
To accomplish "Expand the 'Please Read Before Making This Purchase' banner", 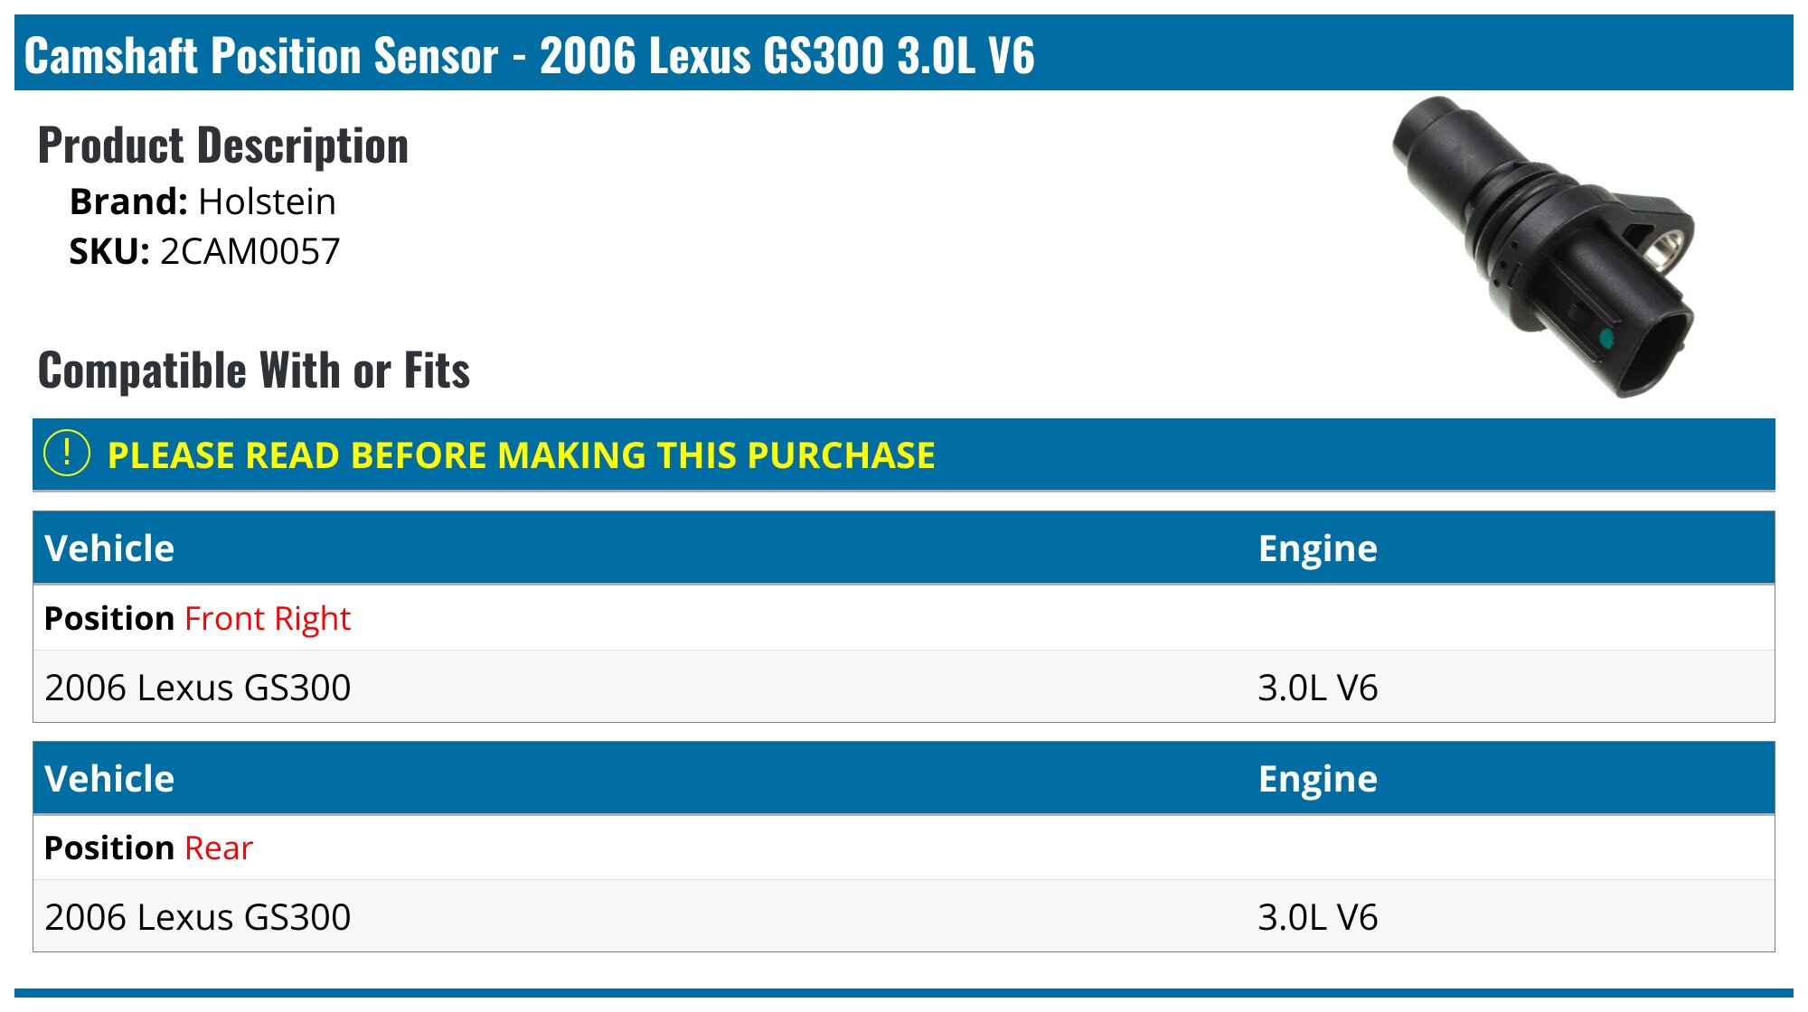I will coord(521,455).
